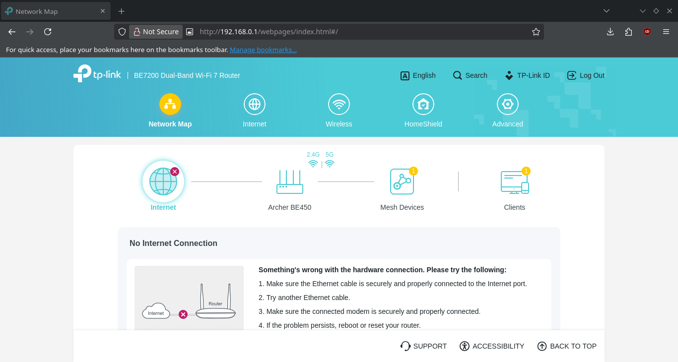
Task: Click the No Internet Connection heading
Action: pyautogui.click(x=173, y=243)
